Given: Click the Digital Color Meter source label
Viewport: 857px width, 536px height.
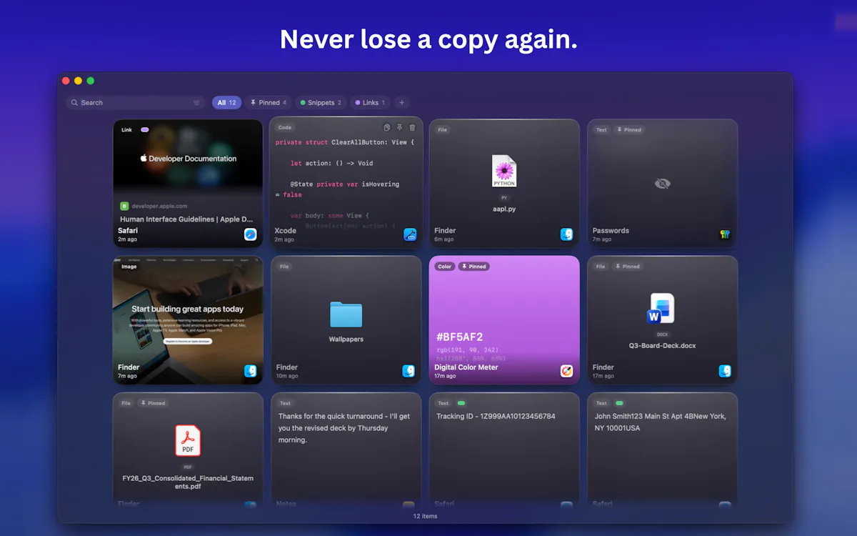Looking at the screenshot, I should point(466,367).
